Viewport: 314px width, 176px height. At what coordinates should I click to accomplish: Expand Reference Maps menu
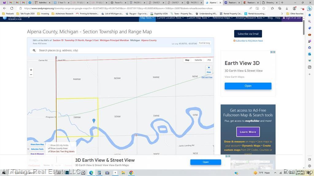point(222,18)
